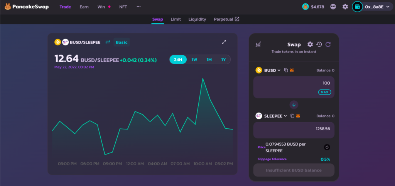Open the SLEEPEE token selector dropdown

click(275, 116)
